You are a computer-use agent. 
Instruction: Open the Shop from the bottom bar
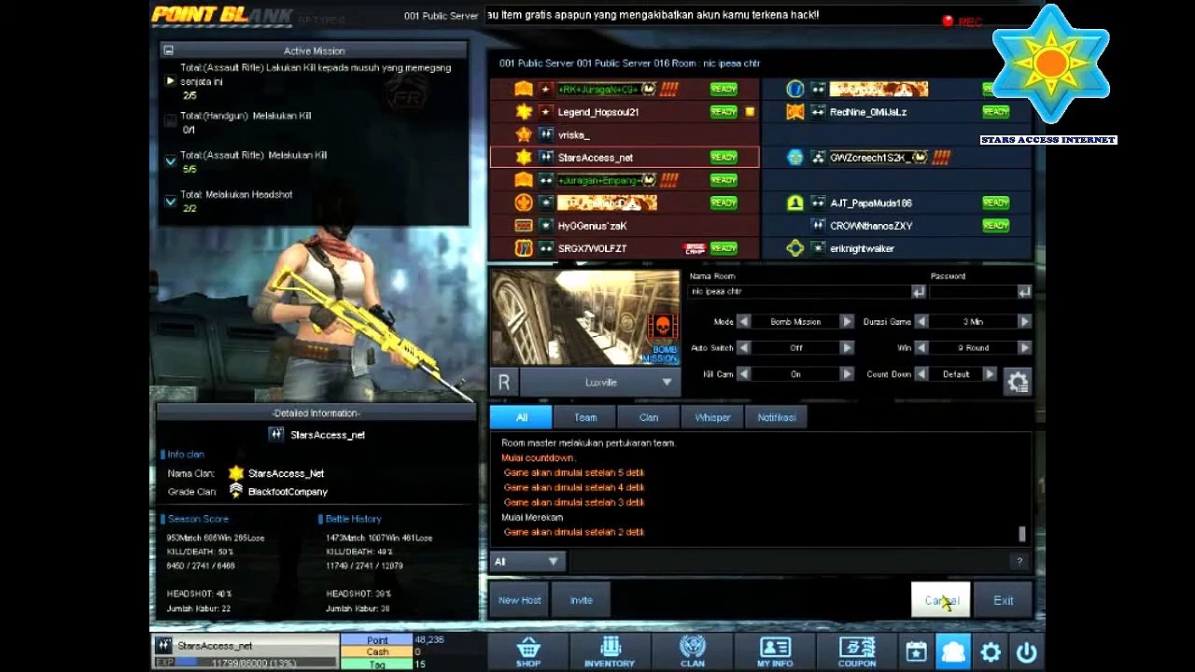tap(528, 651)
